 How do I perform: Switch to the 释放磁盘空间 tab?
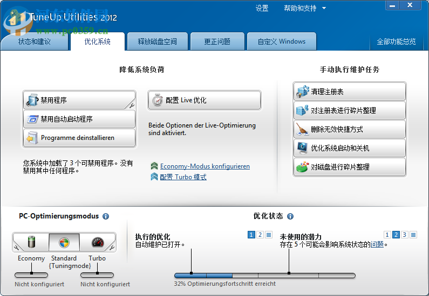pyautogui.click(x=158, y=41)
